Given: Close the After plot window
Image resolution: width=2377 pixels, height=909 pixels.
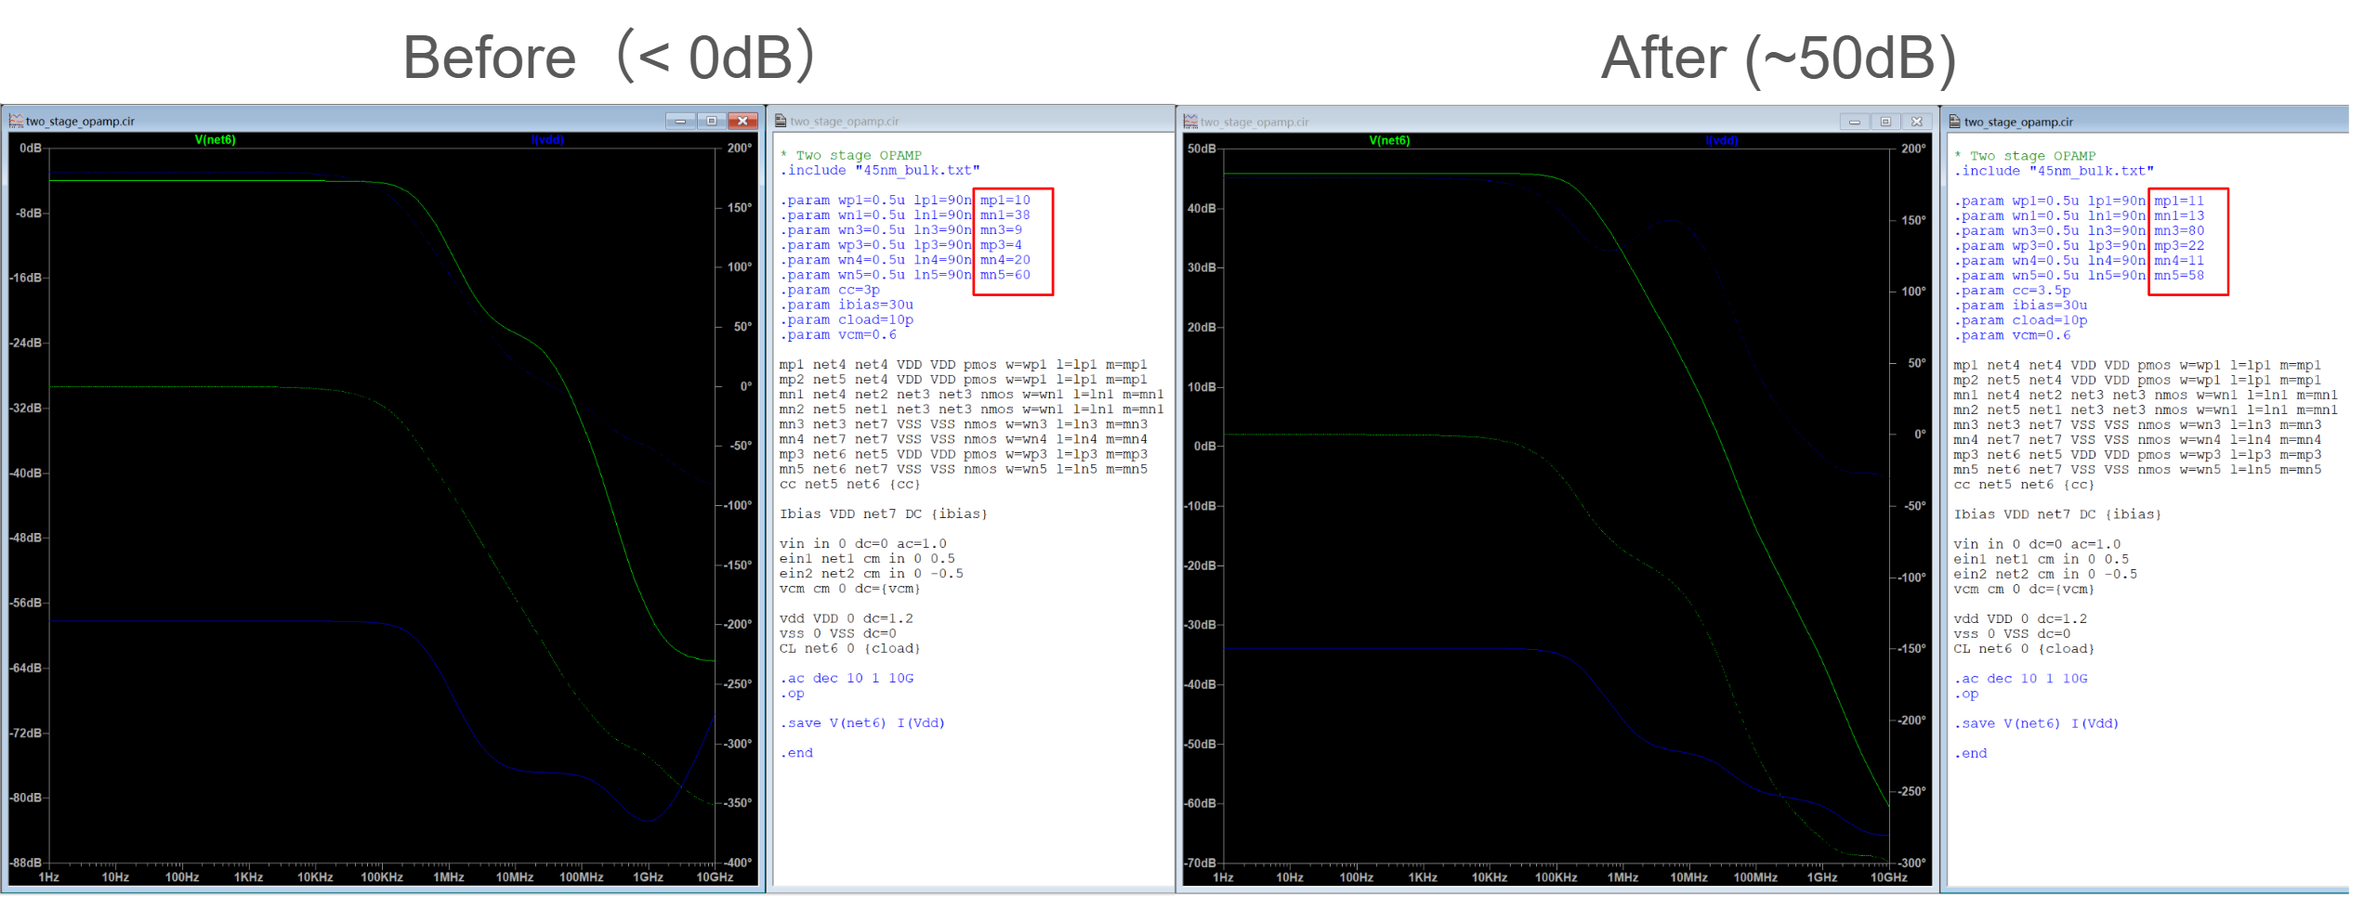Looking at the screenshot, I should coord(1916,122).
